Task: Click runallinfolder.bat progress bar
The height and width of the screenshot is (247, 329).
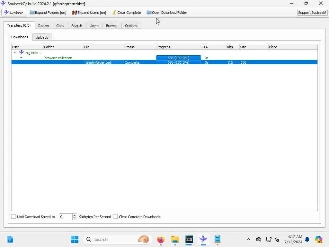Action: pyautogui.click(x=179, y=62)
